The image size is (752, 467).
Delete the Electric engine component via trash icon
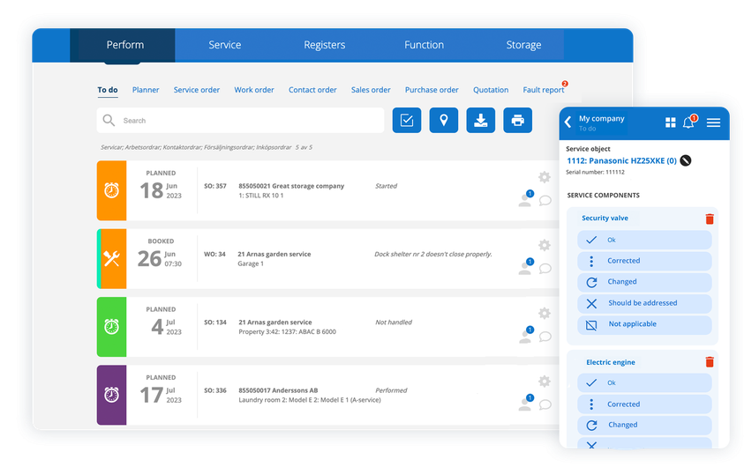coord(710,362)
